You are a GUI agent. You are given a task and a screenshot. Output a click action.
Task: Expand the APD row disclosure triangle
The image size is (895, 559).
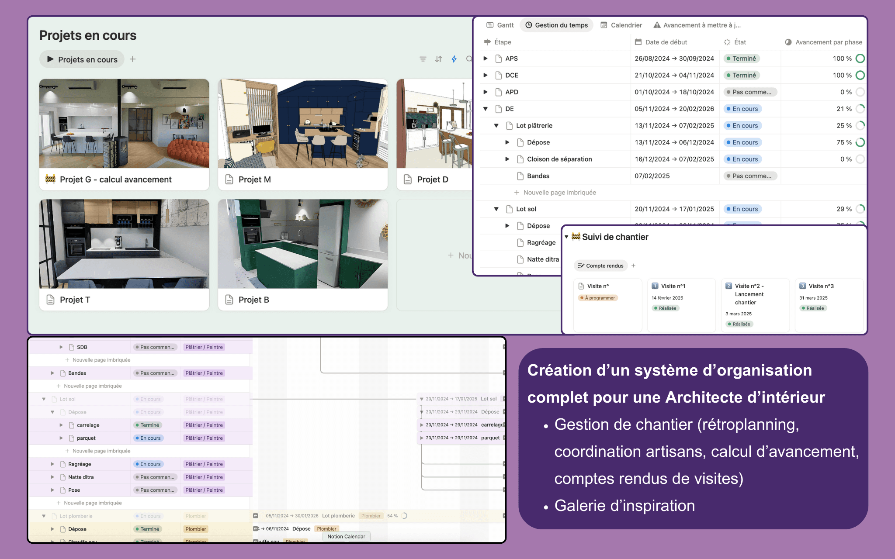(x=485, y=92)
